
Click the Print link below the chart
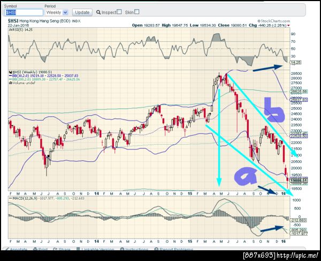click(40, 249)
